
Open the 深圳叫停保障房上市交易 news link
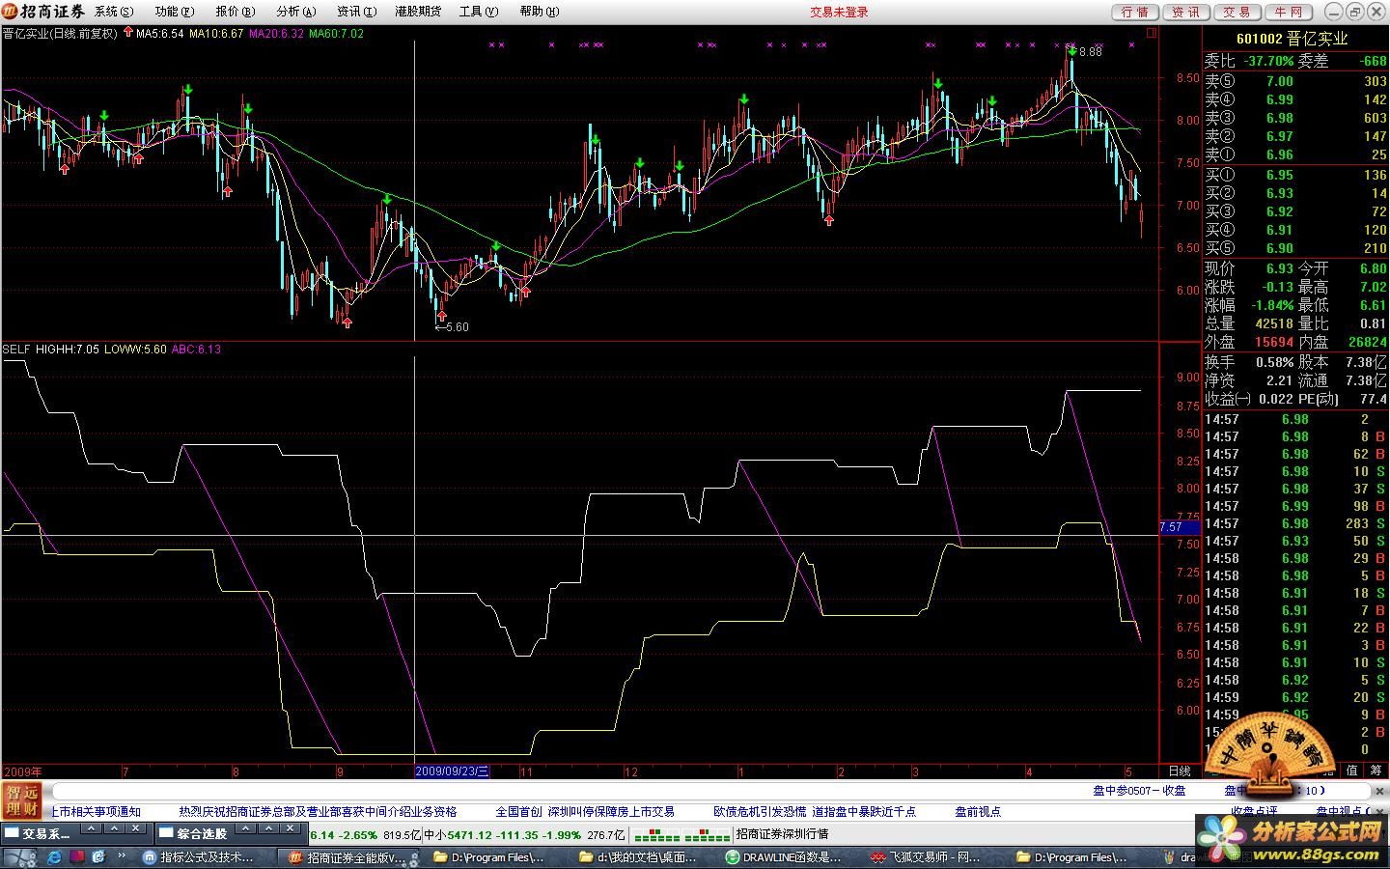point(611,812)
